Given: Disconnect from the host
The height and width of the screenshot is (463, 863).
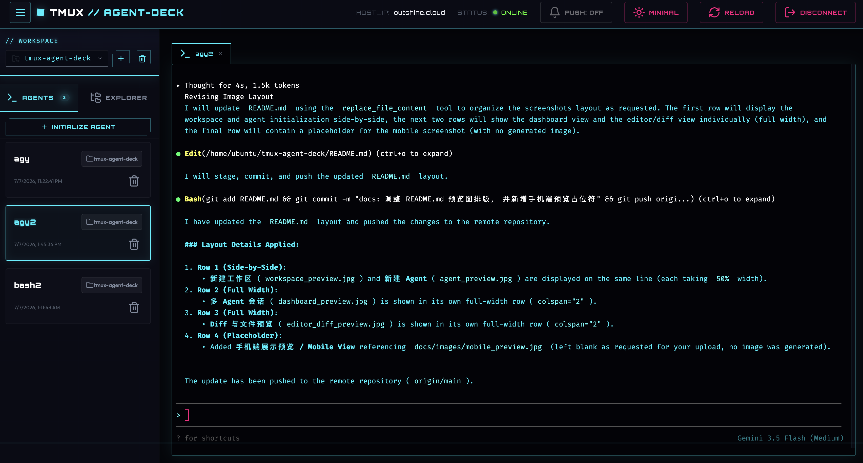Looking at the screenshot, I should point(815,12).
